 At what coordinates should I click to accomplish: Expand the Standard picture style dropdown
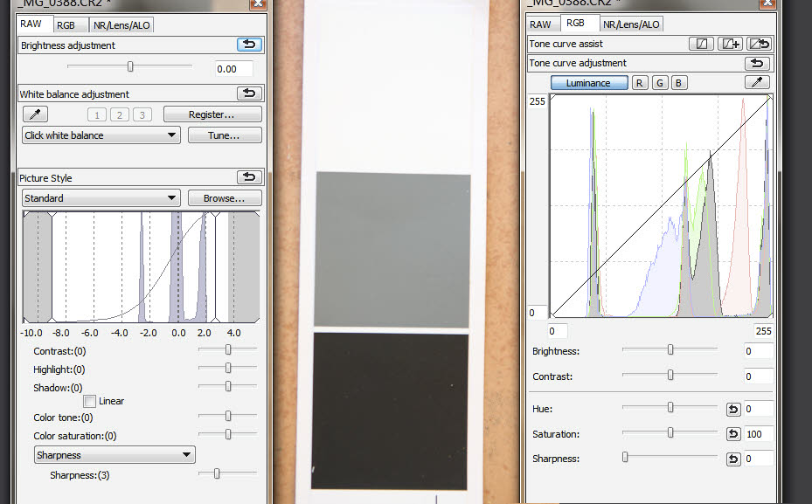click(101, 198)
